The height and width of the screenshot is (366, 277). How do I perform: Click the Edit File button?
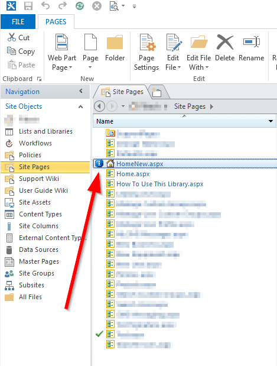coord(173,52)
